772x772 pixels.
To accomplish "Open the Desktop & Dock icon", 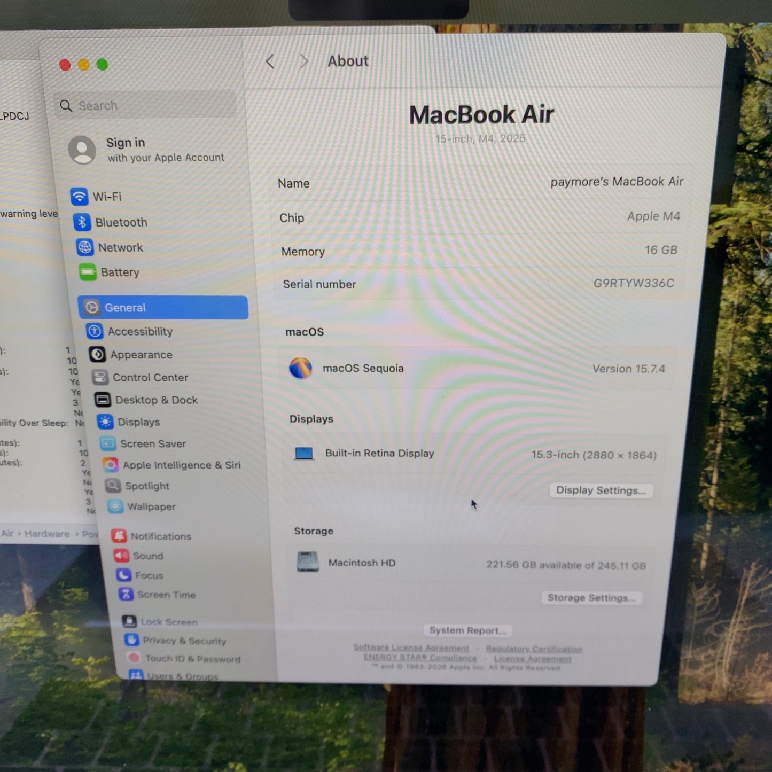I will 103,400.
